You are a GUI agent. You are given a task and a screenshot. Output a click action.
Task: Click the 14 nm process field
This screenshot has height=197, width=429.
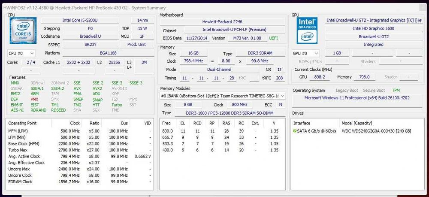click(142, 20)
